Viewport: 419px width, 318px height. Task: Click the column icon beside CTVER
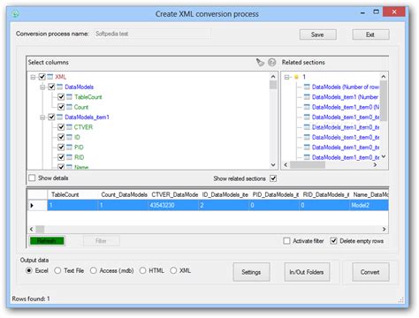69,127
